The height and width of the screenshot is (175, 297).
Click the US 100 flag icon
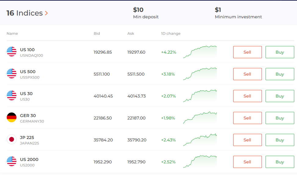click(x=12, y=52)
